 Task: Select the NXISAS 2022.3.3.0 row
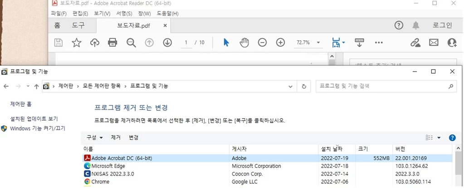267,174
